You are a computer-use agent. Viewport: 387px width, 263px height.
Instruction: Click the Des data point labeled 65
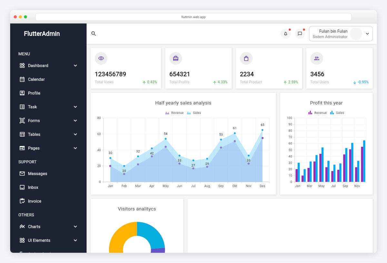click(x=263, y=130)
